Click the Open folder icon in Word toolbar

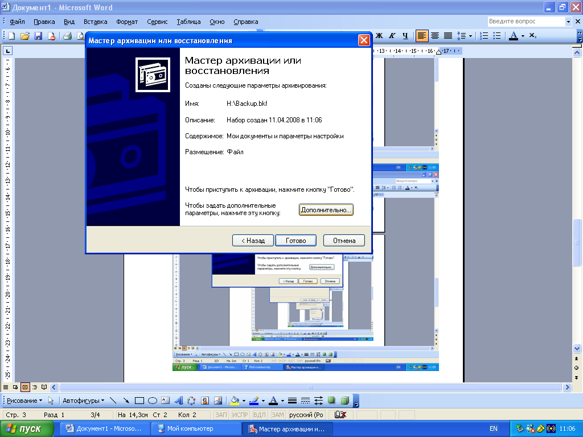tap(25, 36)
